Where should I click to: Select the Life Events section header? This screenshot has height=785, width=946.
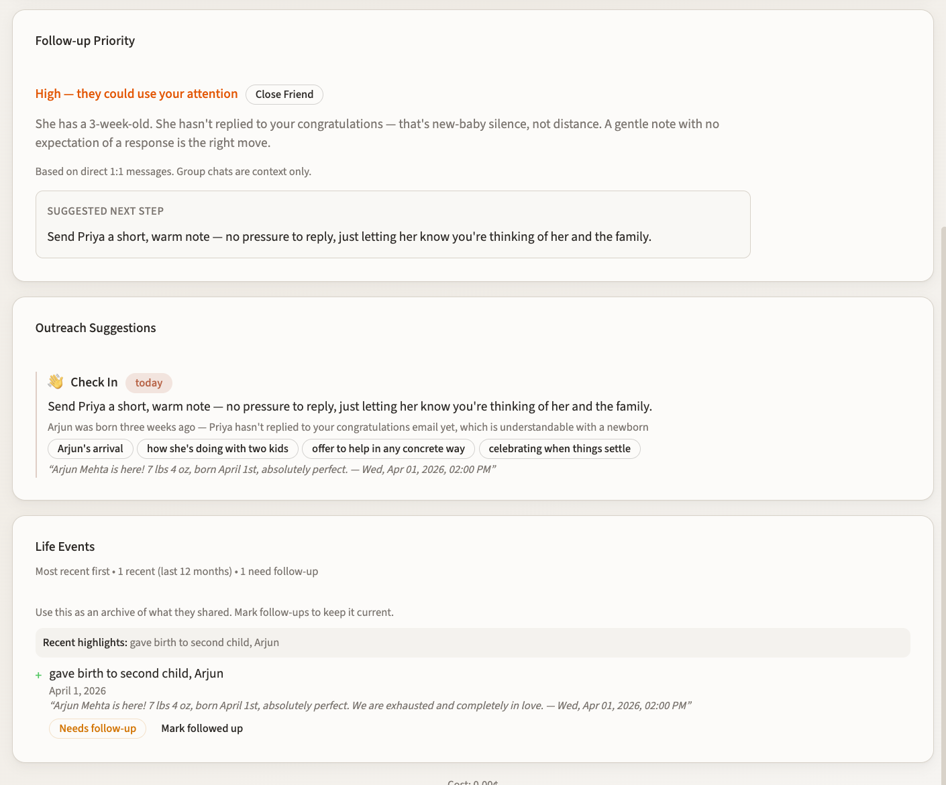point(64,546)
